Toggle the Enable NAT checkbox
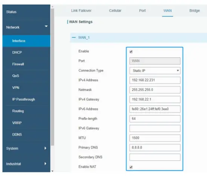The image size is (207, 176). coord(131,167)
